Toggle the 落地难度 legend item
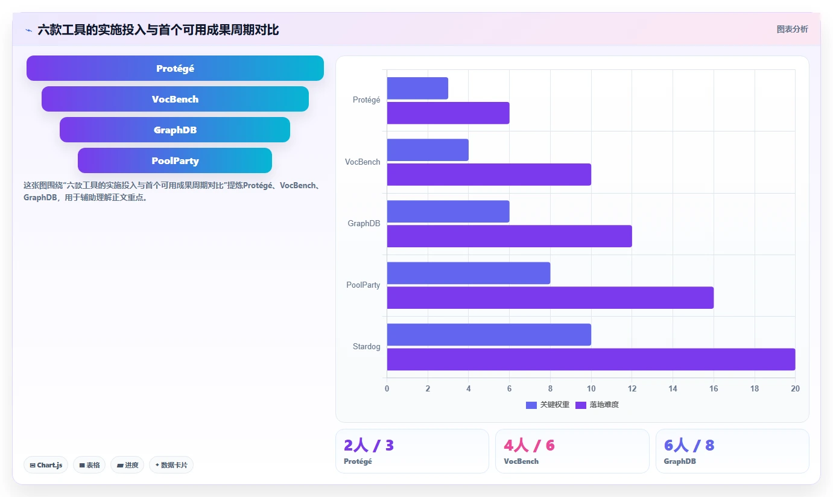This screenshot has width=833, height=497. (x=597, y=405)
